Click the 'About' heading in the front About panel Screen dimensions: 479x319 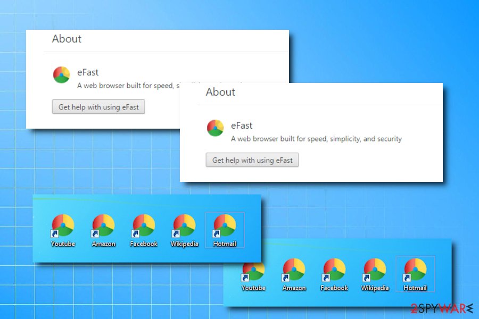(x=220, y=92)
